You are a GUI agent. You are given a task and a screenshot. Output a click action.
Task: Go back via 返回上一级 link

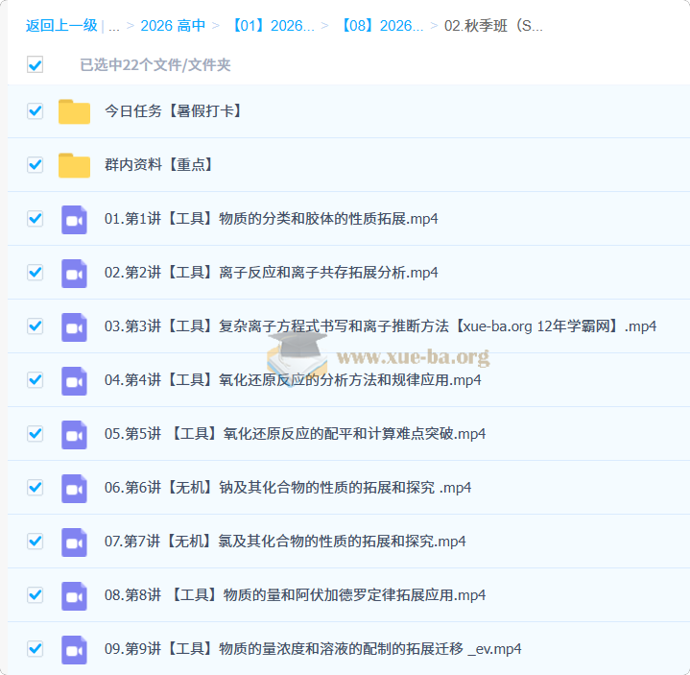(61, 26)
